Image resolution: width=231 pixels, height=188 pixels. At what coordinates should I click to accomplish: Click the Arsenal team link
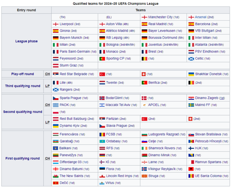pos(201,17)
